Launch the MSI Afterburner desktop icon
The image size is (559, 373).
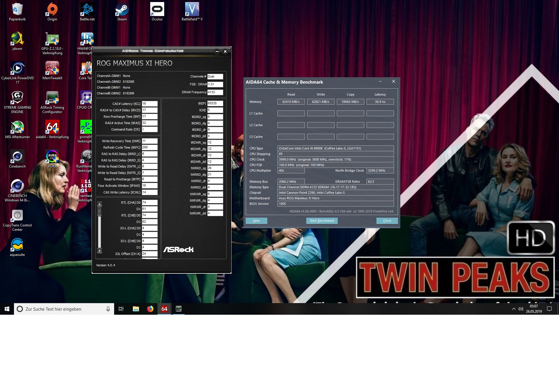coord(17,129)
